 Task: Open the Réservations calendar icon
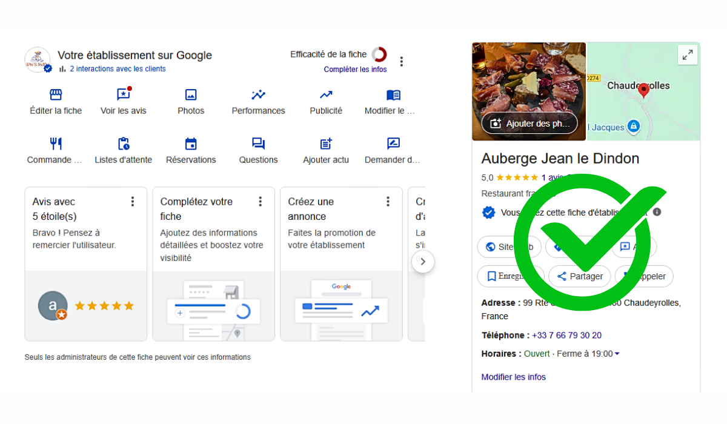click(191, 144)
